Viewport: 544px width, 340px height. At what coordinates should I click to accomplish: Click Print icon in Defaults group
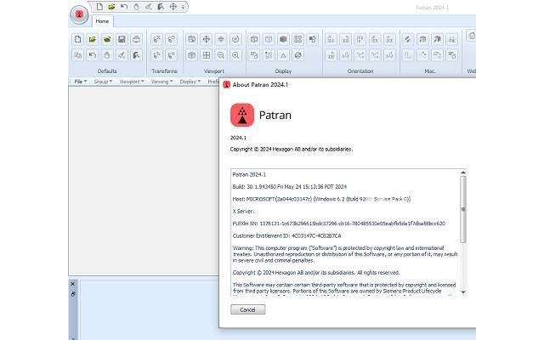(x=136, y=39)
